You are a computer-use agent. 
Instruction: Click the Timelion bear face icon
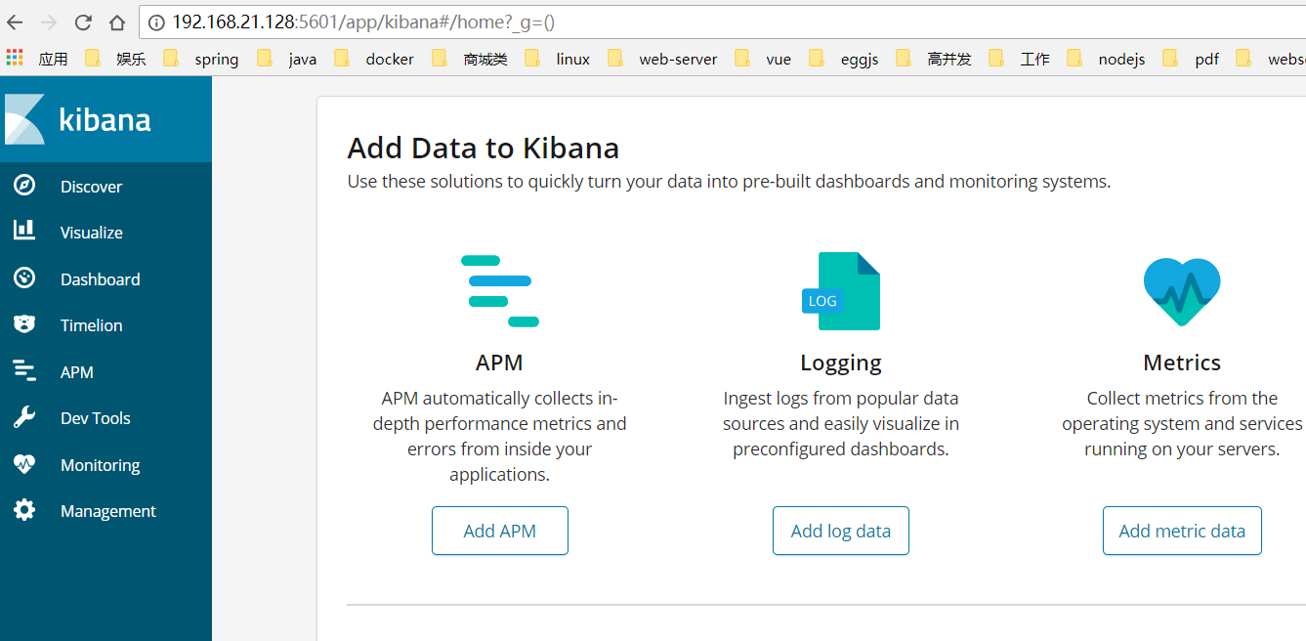[24, 324]
